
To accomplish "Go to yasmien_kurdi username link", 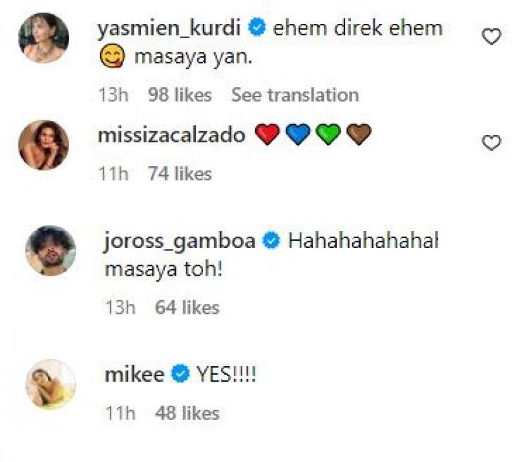I will tap(171, 28).
